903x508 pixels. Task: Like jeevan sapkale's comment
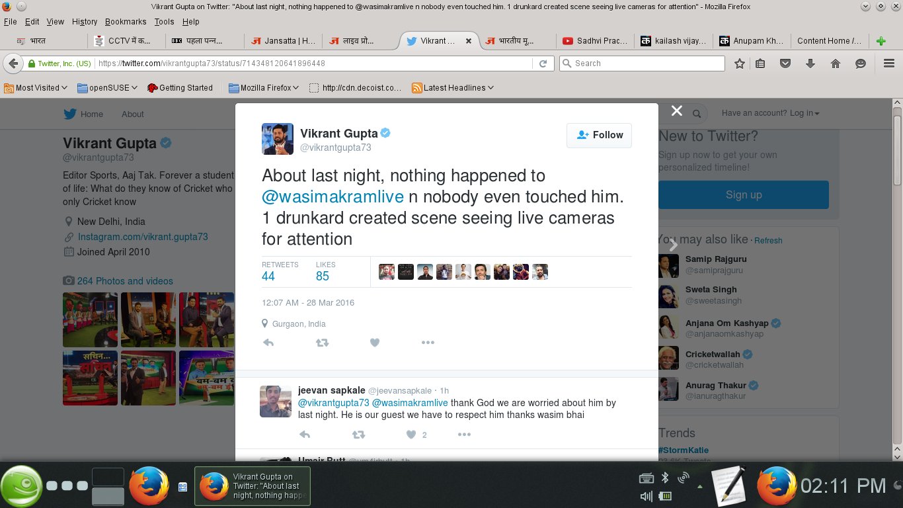(411, 435)
